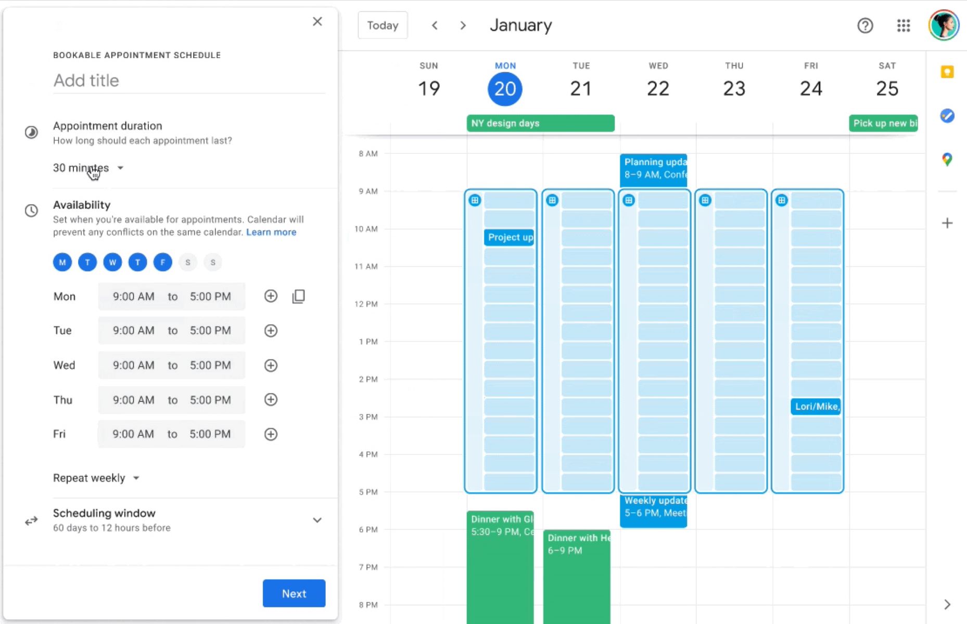The image size is (967, 624).
Task: Open the Google Tasks side panel icon
Action: (947, 115)
